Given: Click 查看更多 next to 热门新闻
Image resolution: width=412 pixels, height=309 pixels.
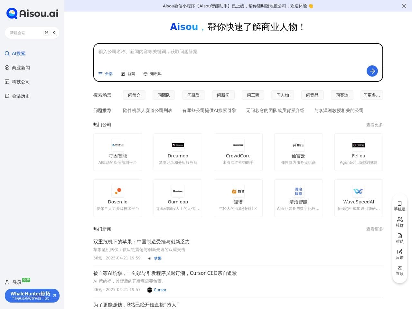Looking at the screenshot, I should click(374, 229).
